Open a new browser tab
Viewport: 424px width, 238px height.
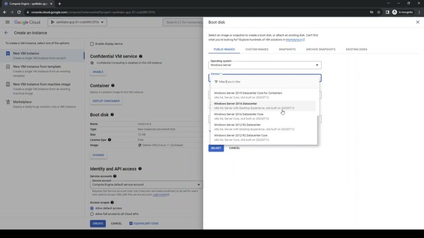60,4
